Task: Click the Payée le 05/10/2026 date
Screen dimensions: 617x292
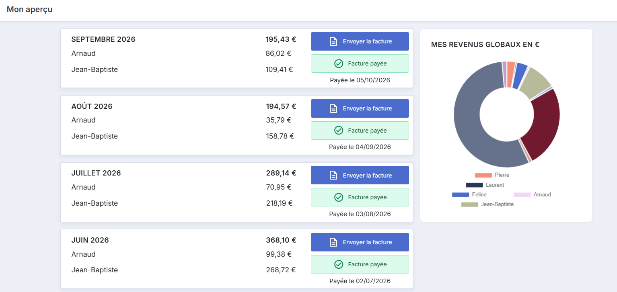Action: tap(360, 80)
